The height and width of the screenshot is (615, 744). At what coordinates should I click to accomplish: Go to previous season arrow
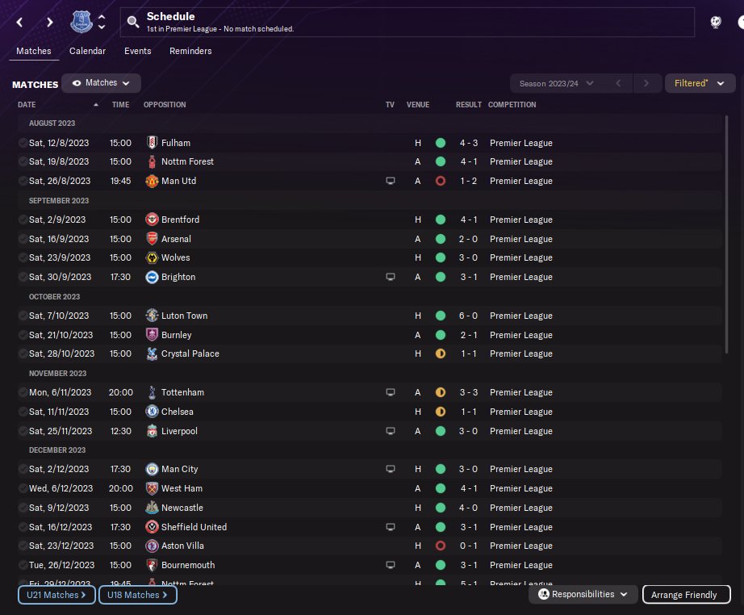click(x=618, y=83)
